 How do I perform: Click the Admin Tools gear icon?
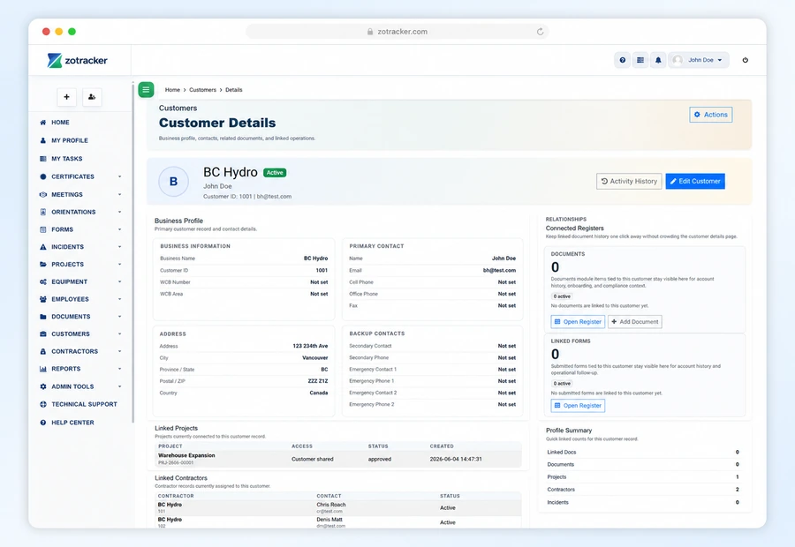[x=43, y=386]
